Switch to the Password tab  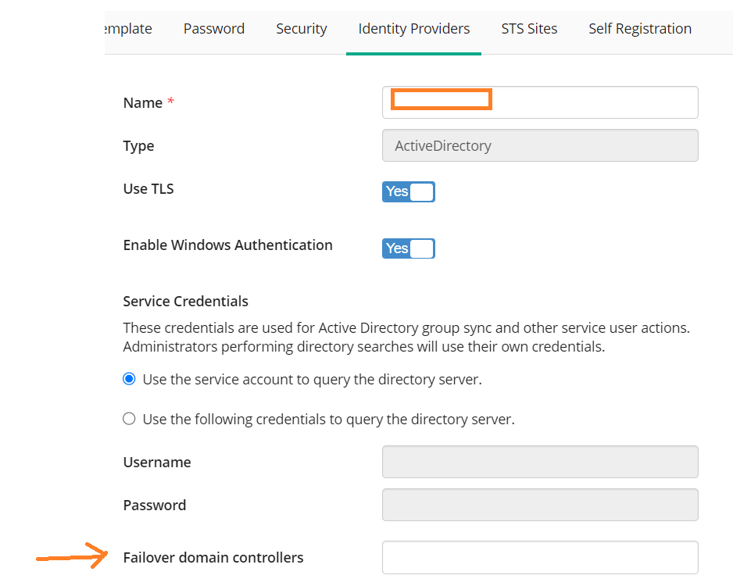(x=213, y=29)
